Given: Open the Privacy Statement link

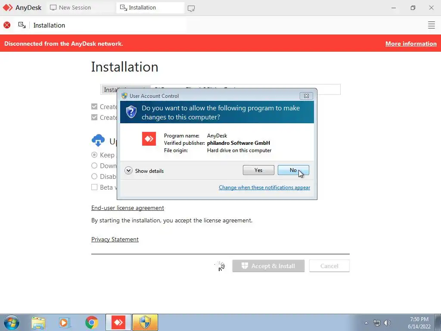Looking at the screenshot, I should pos(115,239).
